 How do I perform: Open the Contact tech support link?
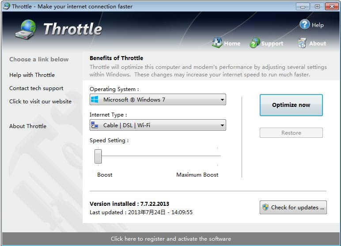[x=36, y=88]
